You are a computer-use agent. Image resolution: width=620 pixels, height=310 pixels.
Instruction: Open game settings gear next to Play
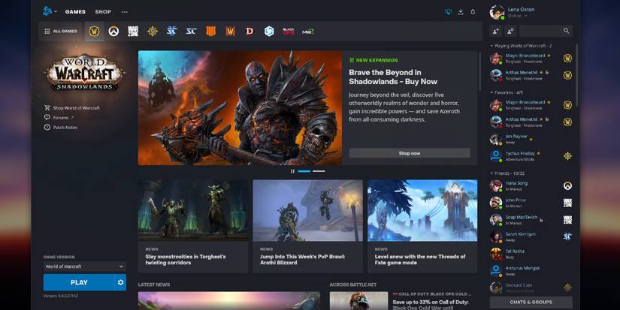tap(120, 282)
